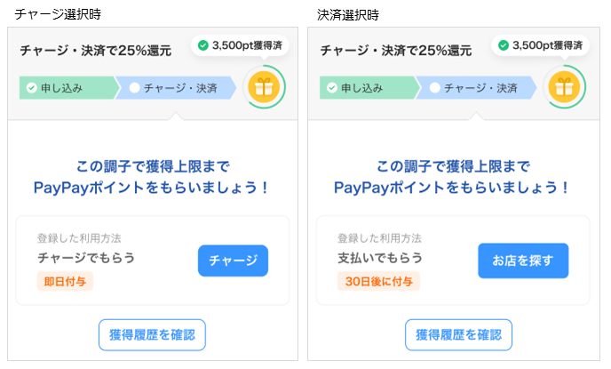The image size is (611, 369).
Task: Click the 支払いでもらう usage method label
Action: [x=380, y=258]
